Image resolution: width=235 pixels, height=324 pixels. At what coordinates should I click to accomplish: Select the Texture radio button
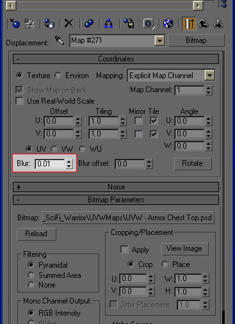click(19, 76)
